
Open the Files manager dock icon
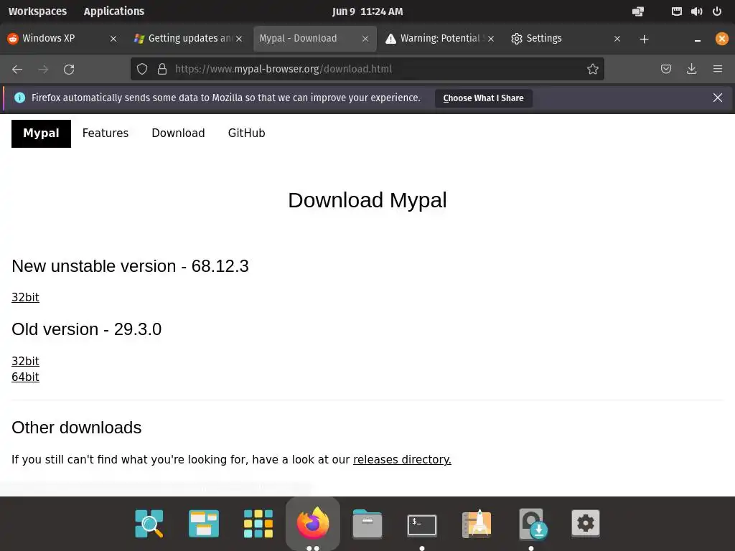tap(367, 523)
